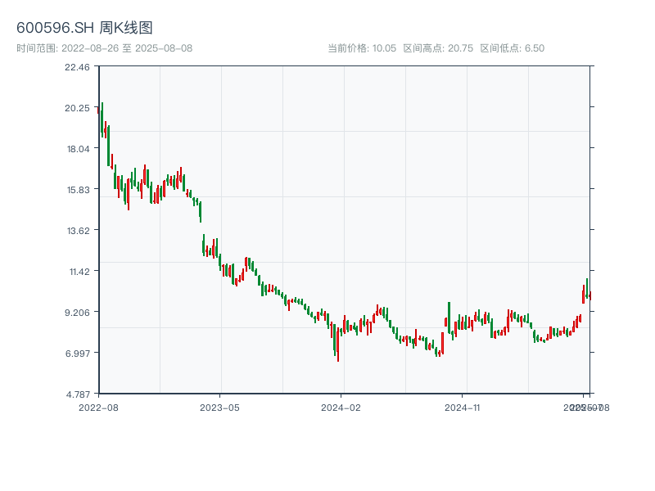The width and height of the screenshot is (655, 491).
Task: Select the 2024-11 date axis label
Action: [463, 407]
